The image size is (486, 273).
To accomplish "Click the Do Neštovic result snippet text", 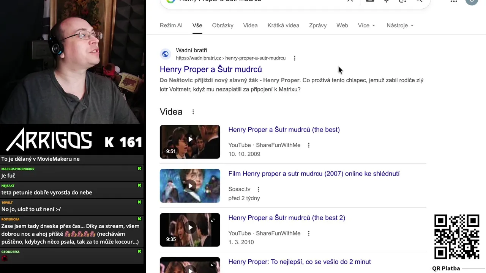I will pos(292,85).
